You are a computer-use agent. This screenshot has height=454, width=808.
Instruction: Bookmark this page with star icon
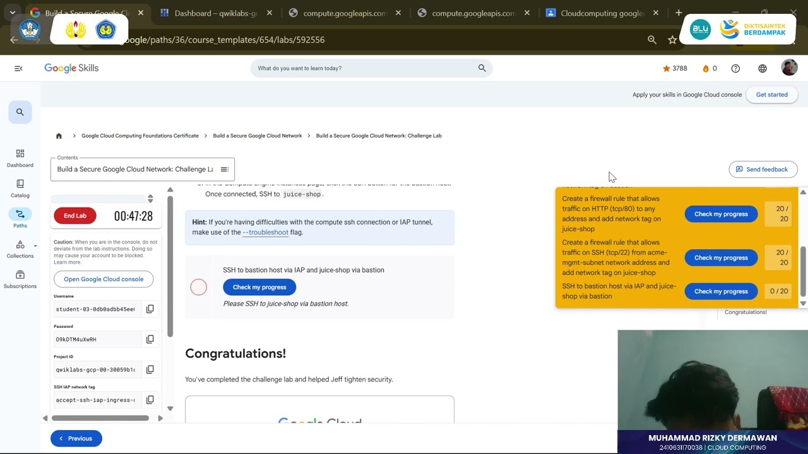[x=672, y=40]
